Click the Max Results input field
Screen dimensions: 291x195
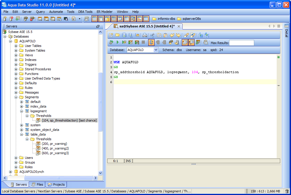[x=242, y=43]
